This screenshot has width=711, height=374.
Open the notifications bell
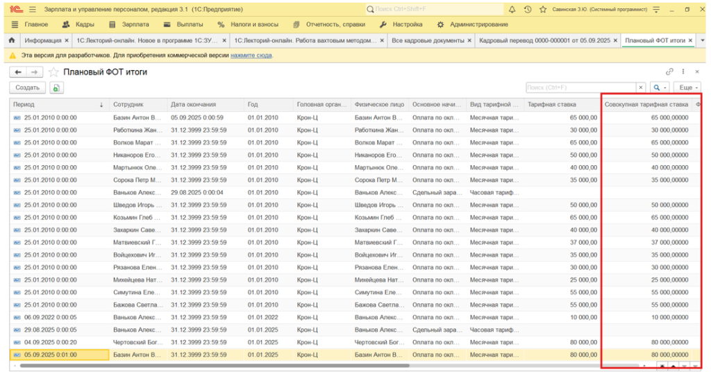coord(512,9)
